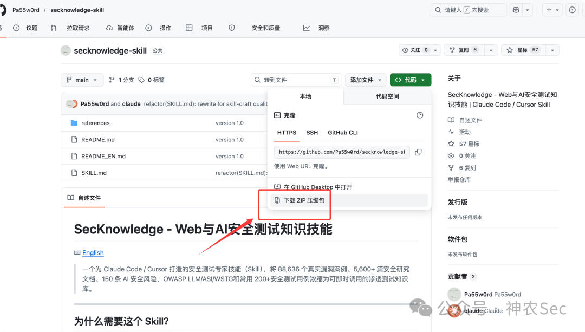Open the README_EN.md file
Viewport: 585px width, 332px height.
[x=103, y=156]
